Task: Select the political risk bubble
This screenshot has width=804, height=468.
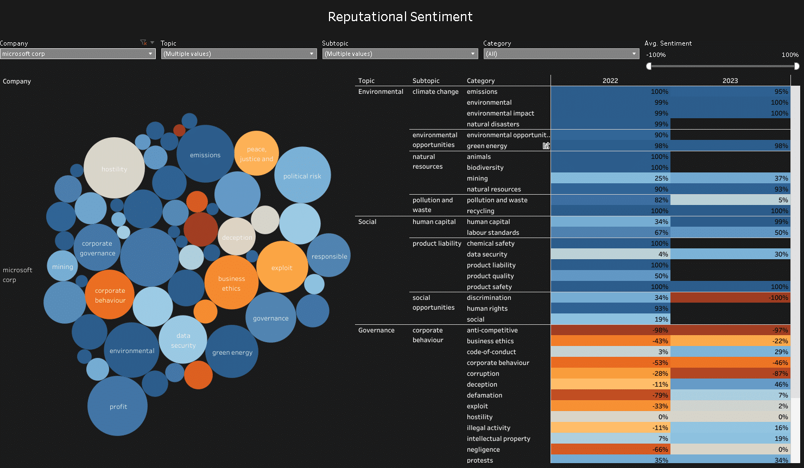Action: (x=302, y=175)
